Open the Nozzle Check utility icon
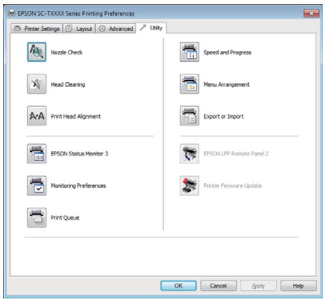Image resolution: width=323 pixels, height=299 pixels. pos(37,52)
